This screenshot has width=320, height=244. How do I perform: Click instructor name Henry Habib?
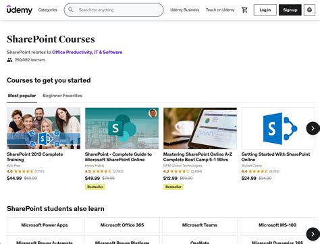pos(95,166)
